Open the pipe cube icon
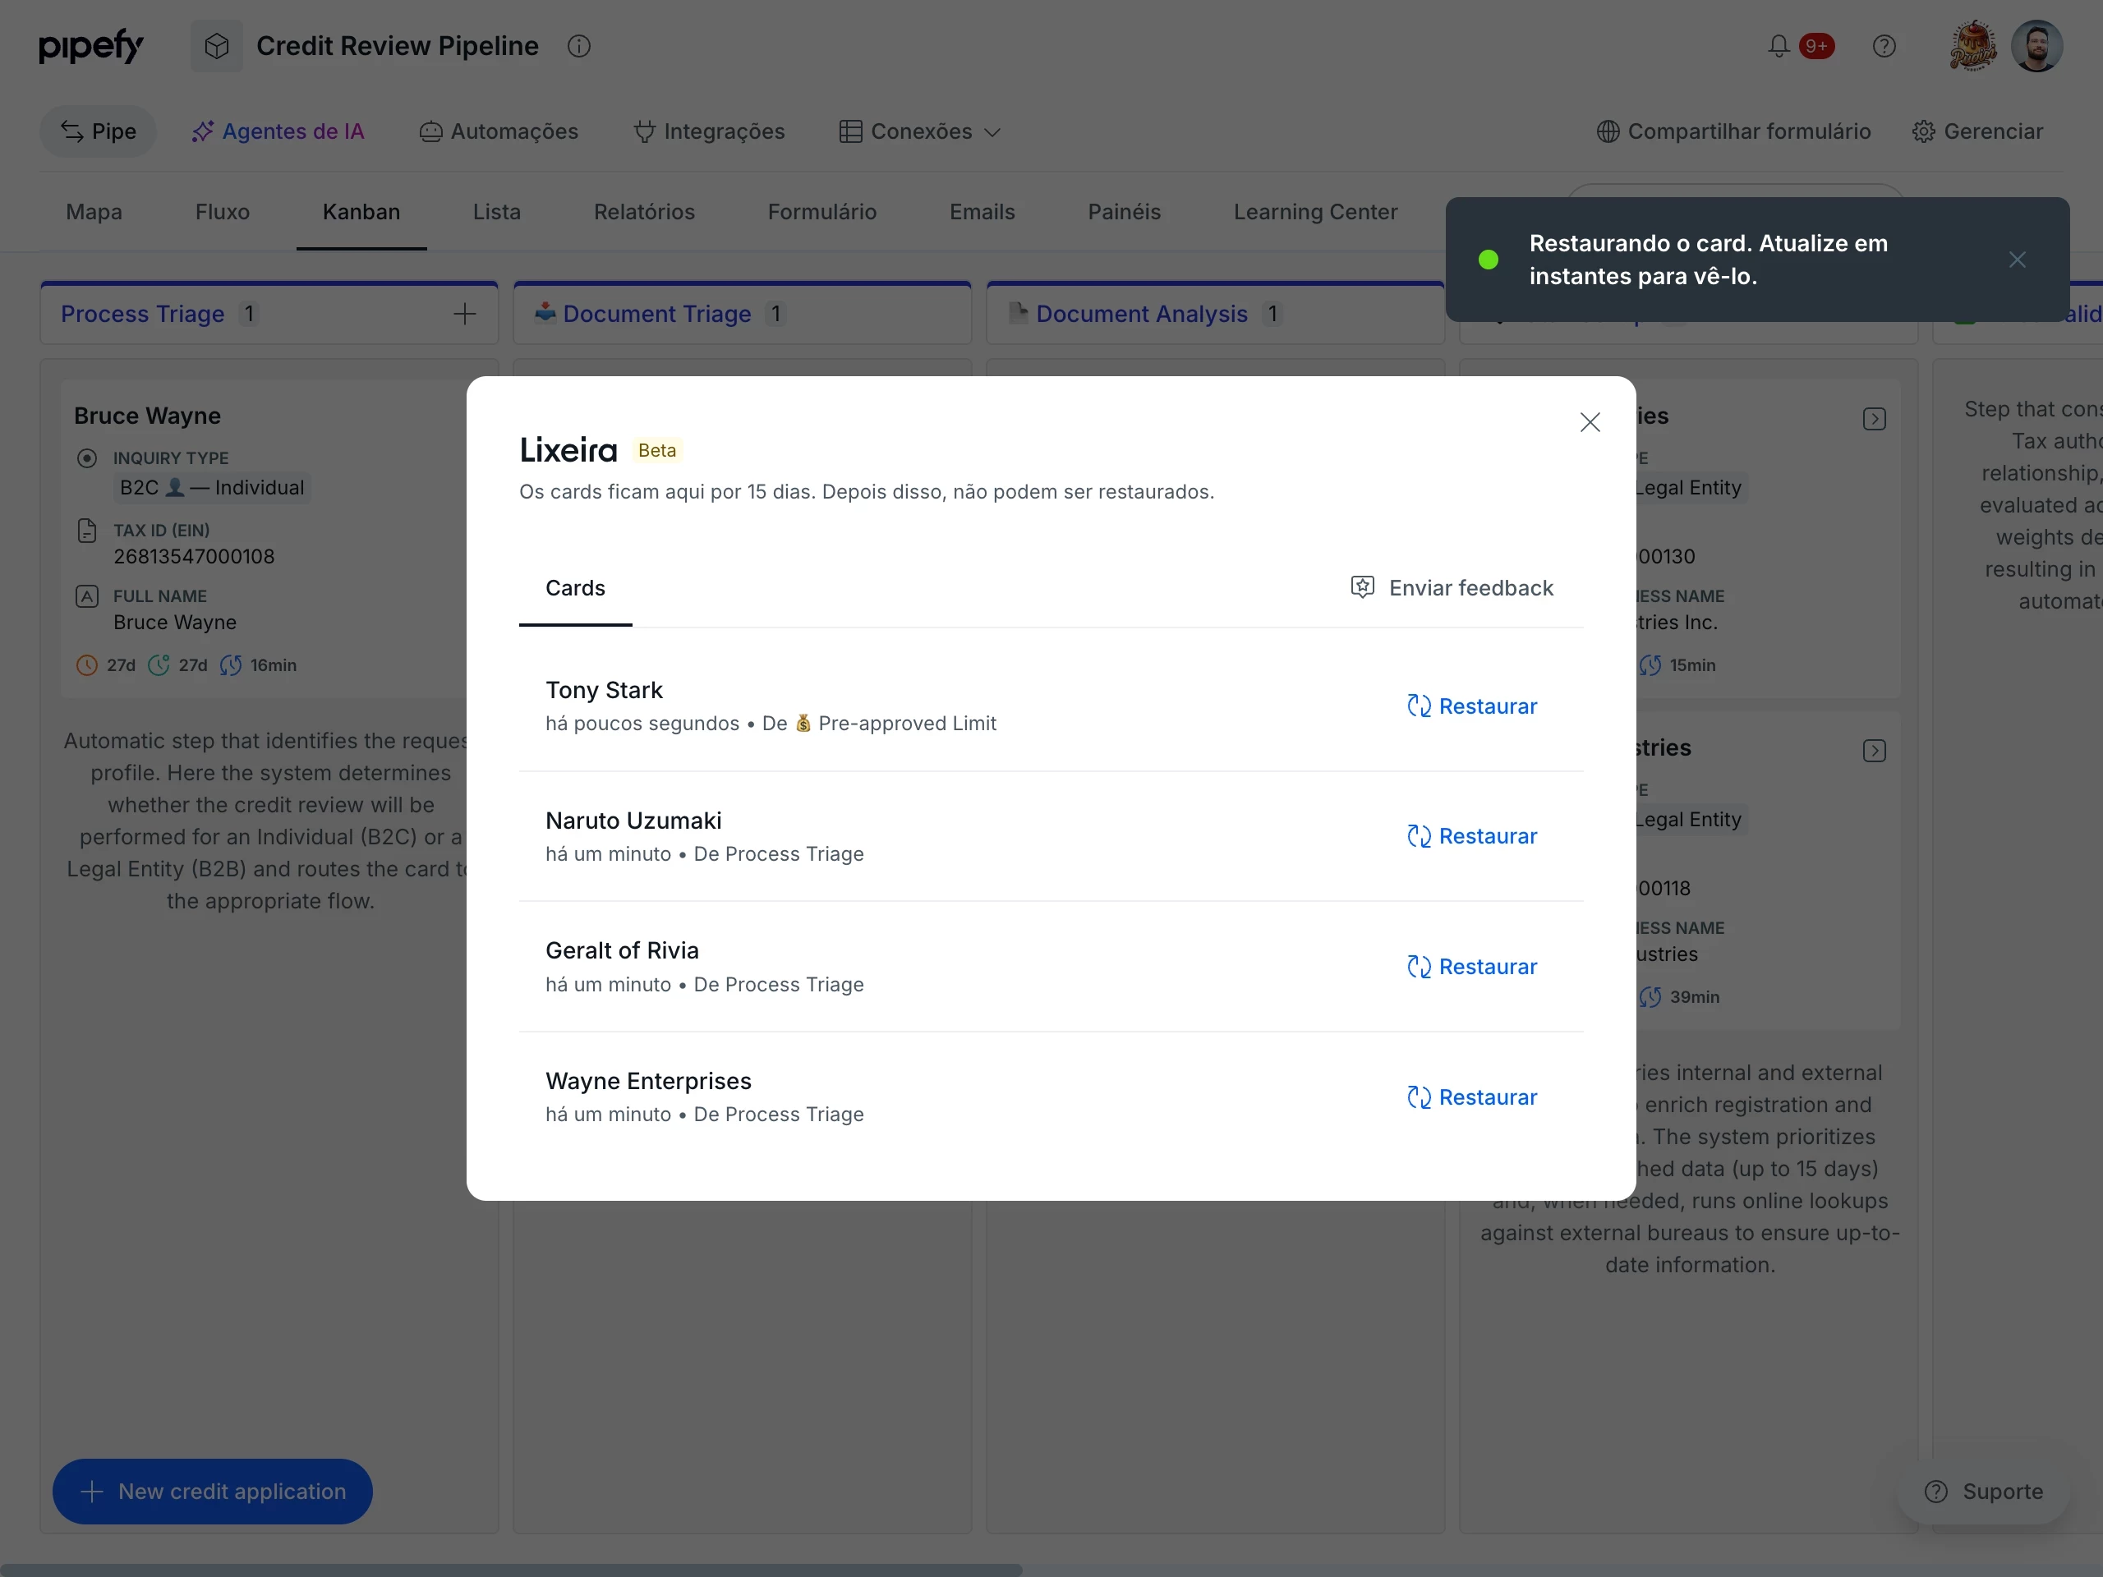The width and height of the screenshot is (2103, 1577). click(x=217, y=46)
